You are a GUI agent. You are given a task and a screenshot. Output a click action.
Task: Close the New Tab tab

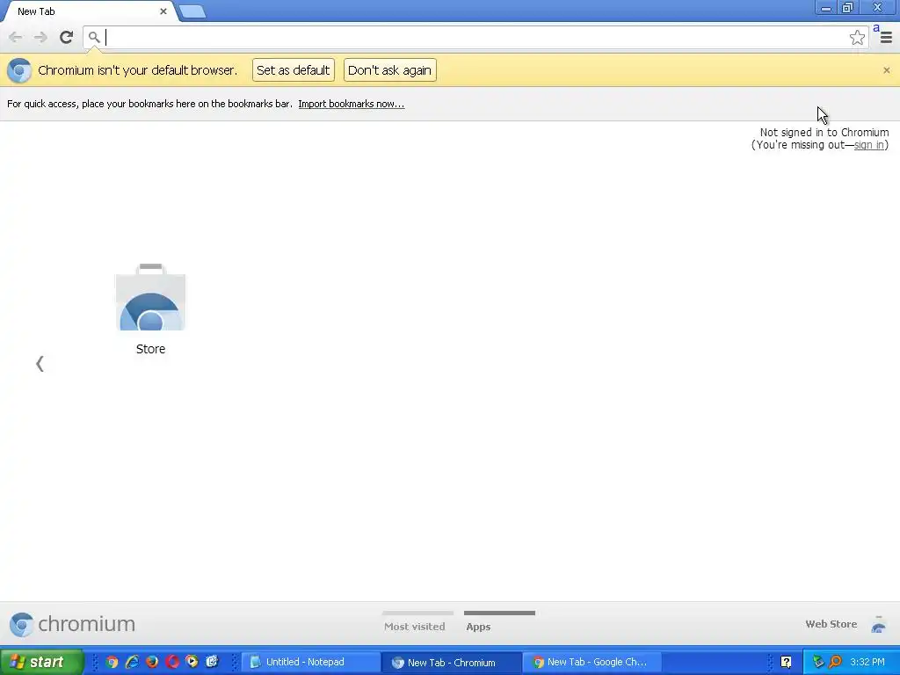163,11
